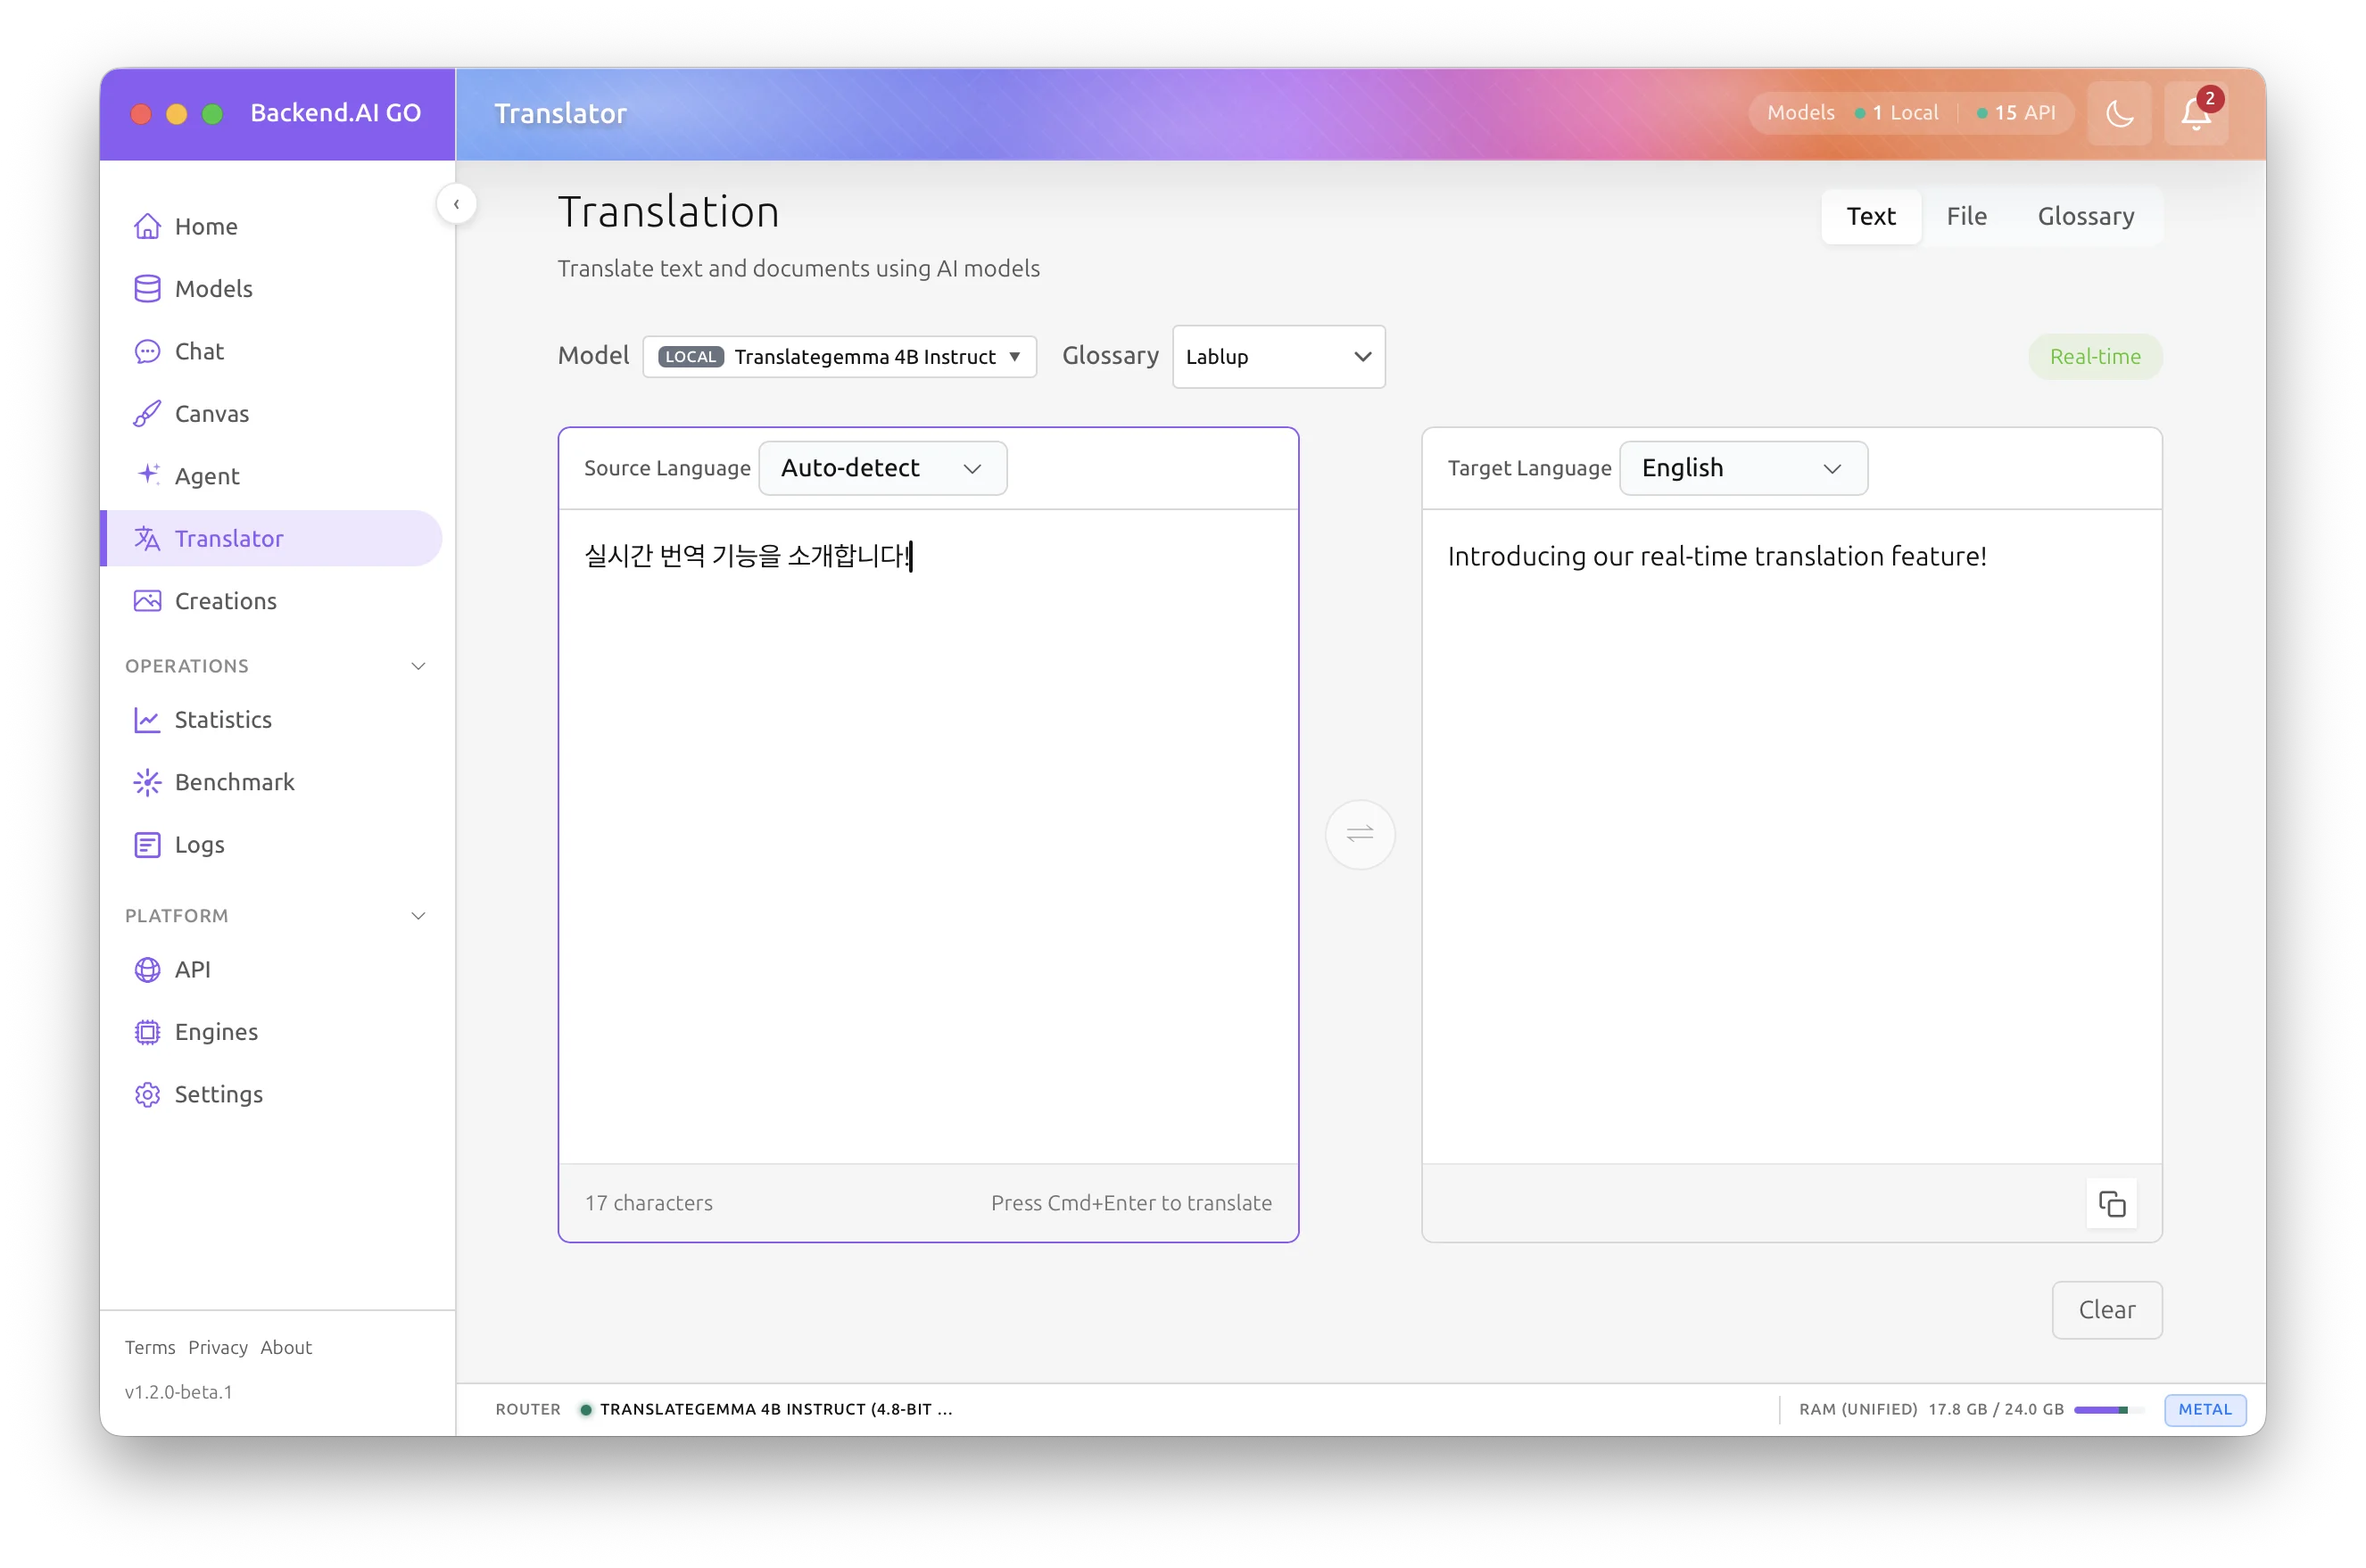Open the Creations section
This screenshot has width=2366, height=1568.
(225, 601)
